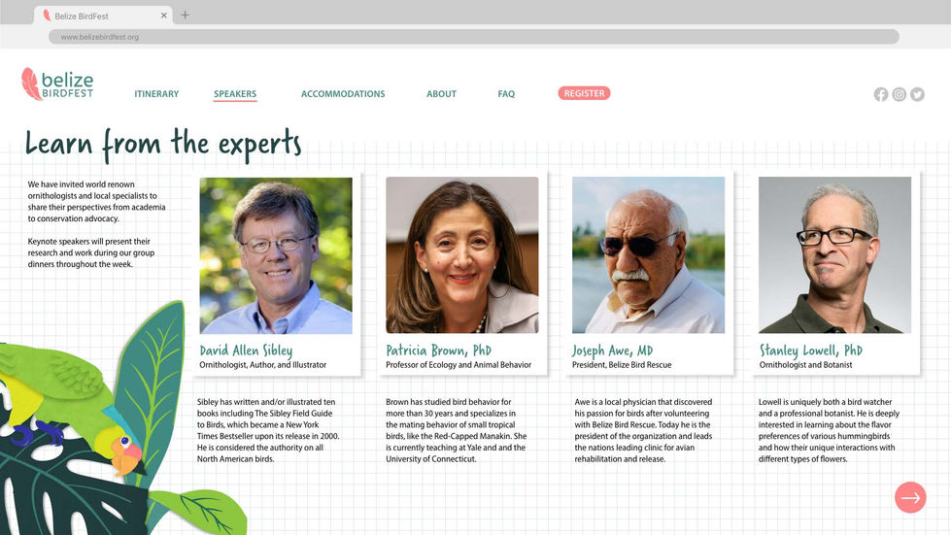951x535 pixels.
Task: Navigate to the About page
Action: (442, 94)
